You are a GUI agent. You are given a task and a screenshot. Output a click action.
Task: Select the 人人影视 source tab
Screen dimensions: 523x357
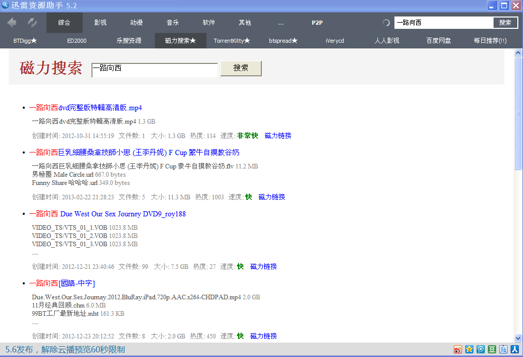click(x=387, y=41)
